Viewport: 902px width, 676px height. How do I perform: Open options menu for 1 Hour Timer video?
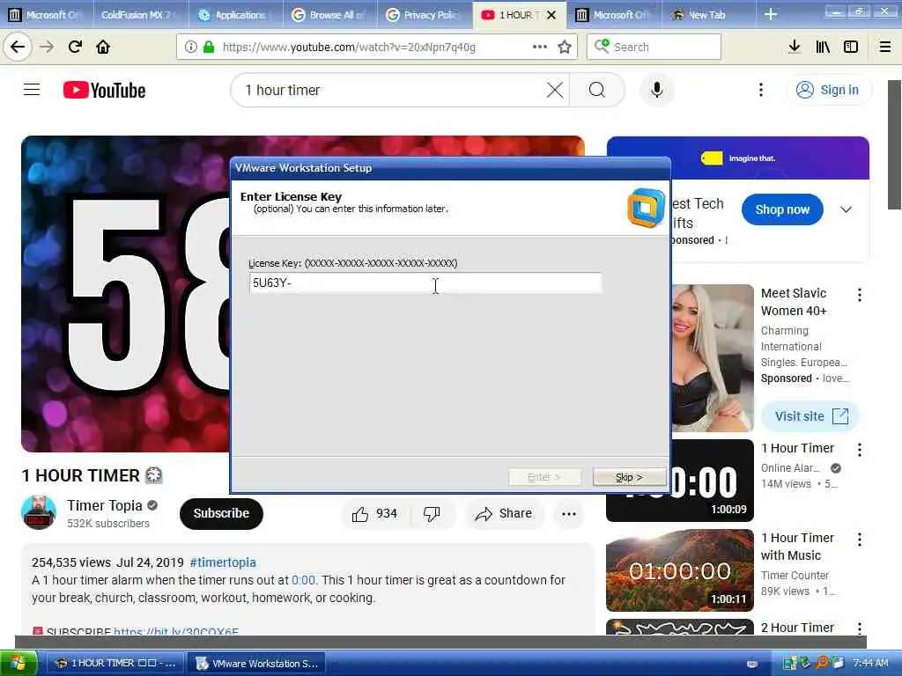(x=860, y=450)
